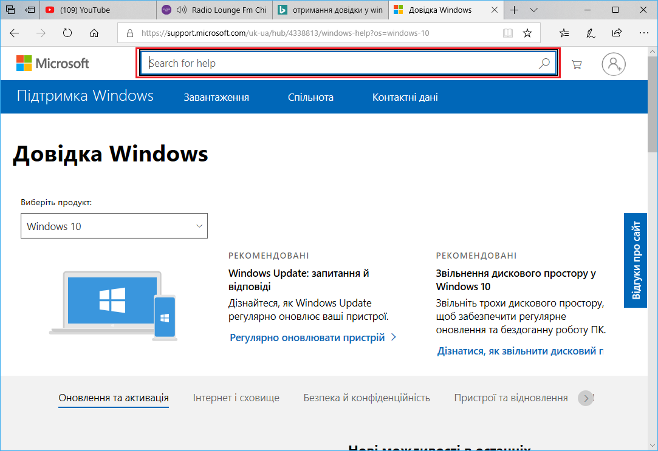Image resolution: width=658 pixels, height=451 pixels.
Task: Follow Дізнатися, як звільнити дисковий link
Action: 520,351
